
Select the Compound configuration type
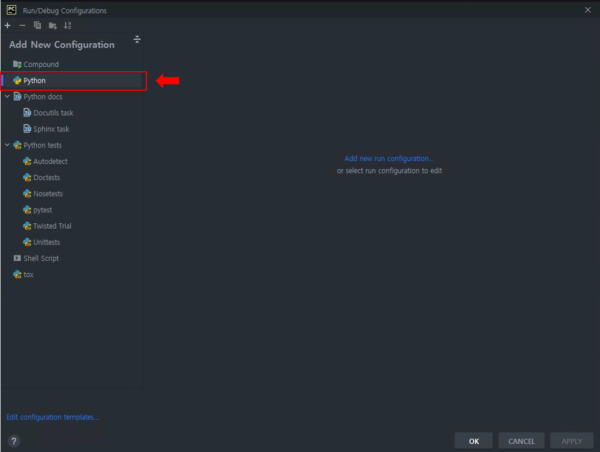tap(41, 64)
